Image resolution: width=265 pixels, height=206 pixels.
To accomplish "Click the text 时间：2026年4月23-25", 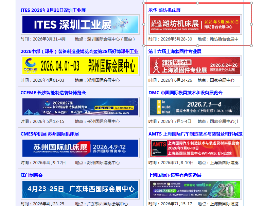I will click(42, 204).
